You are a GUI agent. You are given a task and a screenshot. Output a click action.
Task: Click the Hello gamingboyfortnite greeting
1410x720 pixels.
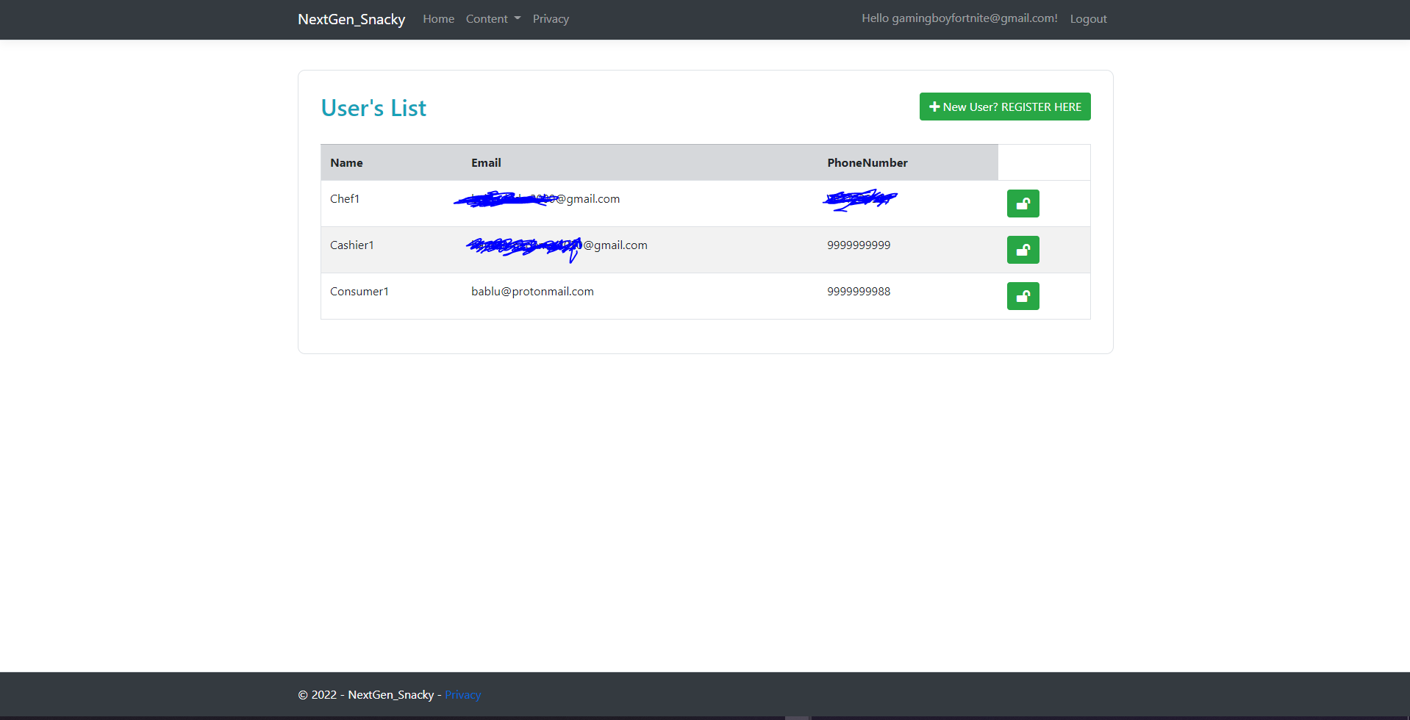pos(959,18)
